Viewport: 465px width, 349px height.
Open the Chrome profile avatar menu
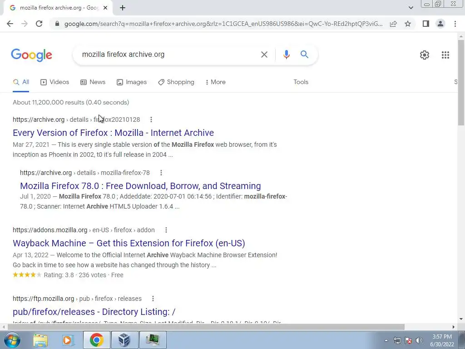(440, 24)
